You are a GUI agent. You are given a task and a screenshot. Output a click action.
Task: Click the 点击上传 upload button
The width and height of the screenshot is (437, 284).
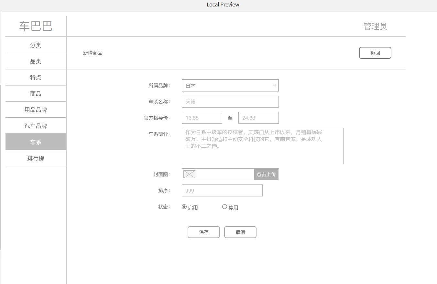pos(266,174)
